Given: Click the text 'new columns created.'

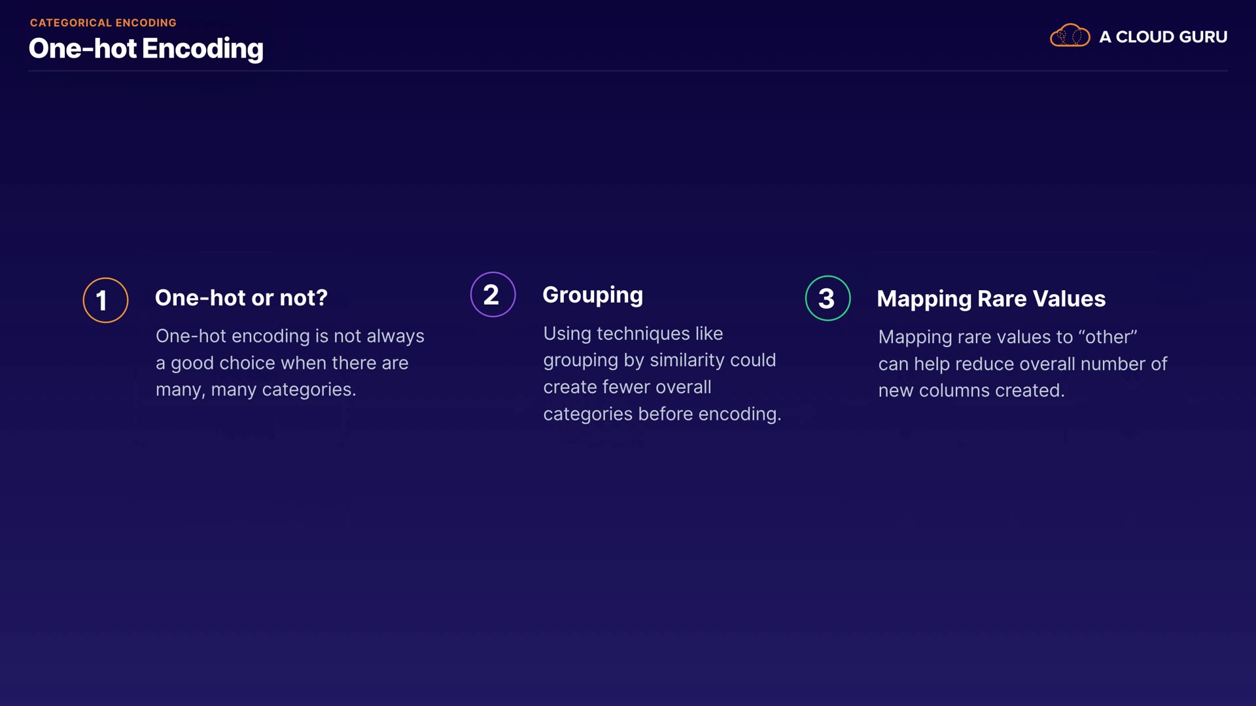Looking at the screenshot, I should click(971, 391).
